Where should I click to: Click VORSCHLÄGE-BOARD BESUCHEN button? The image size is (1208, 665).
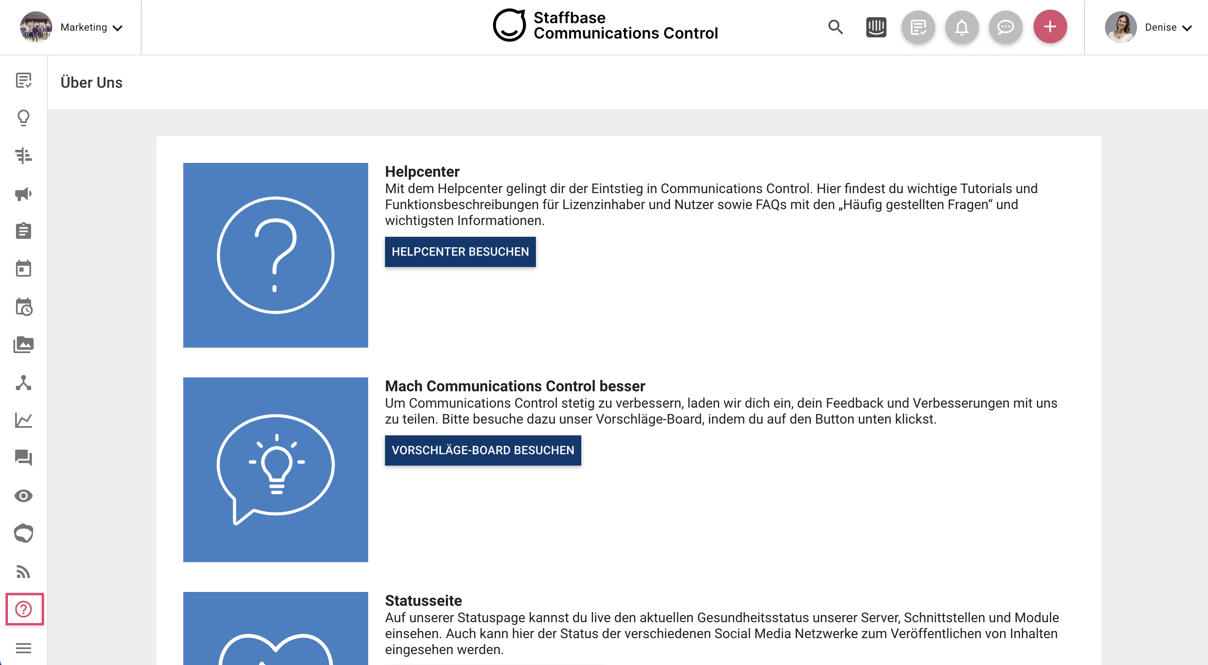tap(483, 450)
